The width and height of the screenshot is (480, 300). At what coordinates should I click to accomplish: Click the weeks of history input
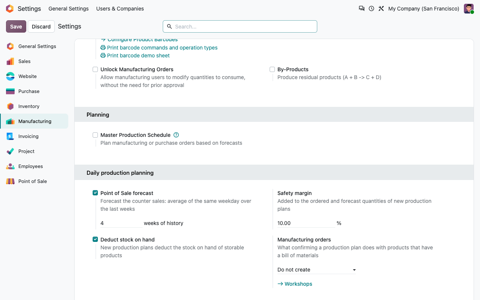121,223
